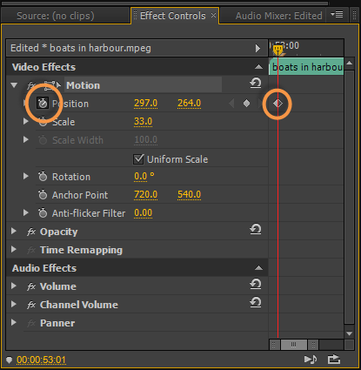Select the Effect Controls tab
361x370 pixels.
point(173,16)
